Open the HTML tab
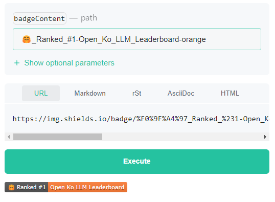 point(230,93)
